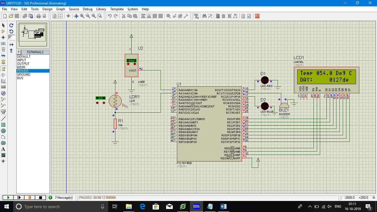
Task: Open the Debug menu
Action: [x=87, y=9]
